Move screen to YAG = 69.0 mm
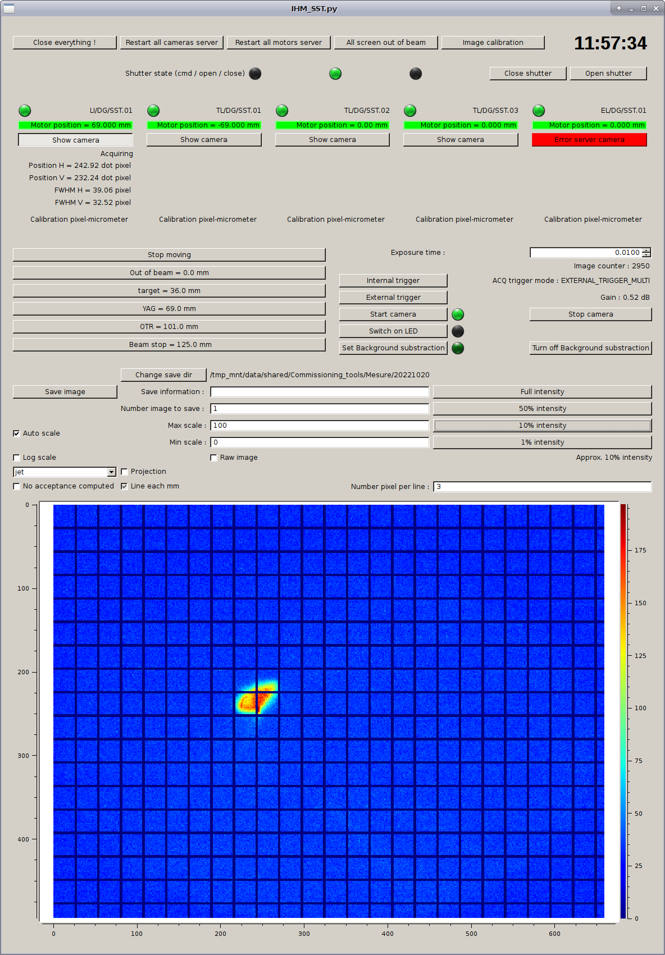This screenshot has width=665, height=955. pos(169,309)
